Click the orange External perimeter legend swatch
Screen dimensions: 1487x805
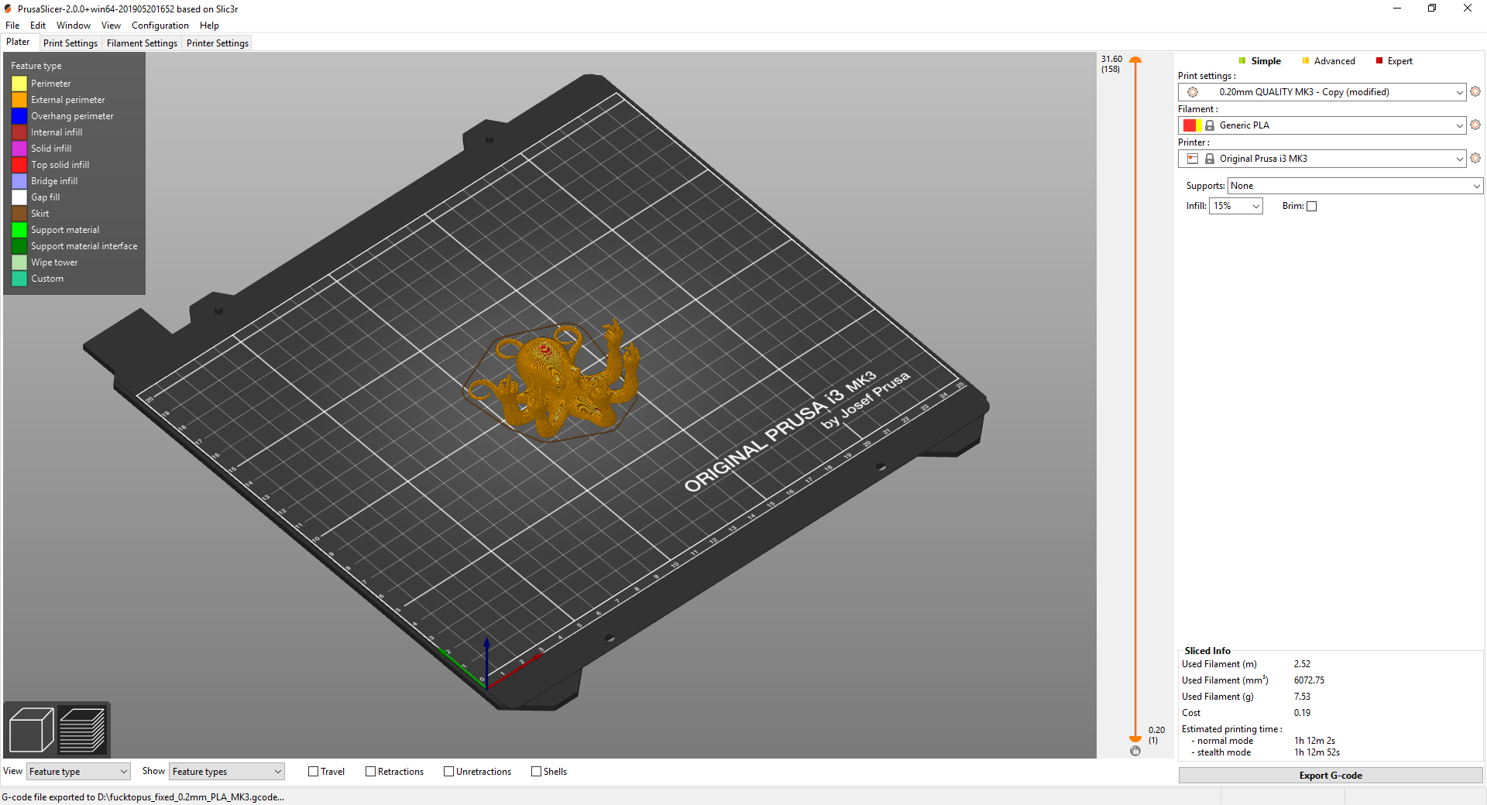click(x=19, y=100)
